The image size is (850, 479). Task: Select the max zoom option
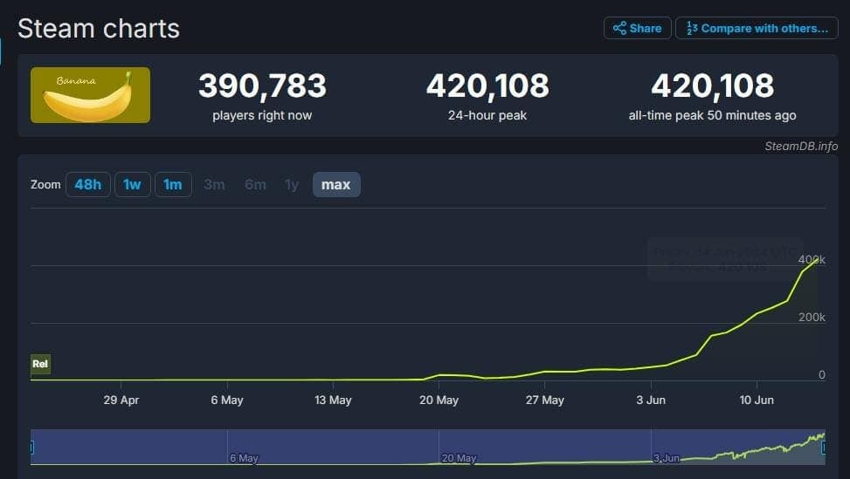(x=336, y=185)
